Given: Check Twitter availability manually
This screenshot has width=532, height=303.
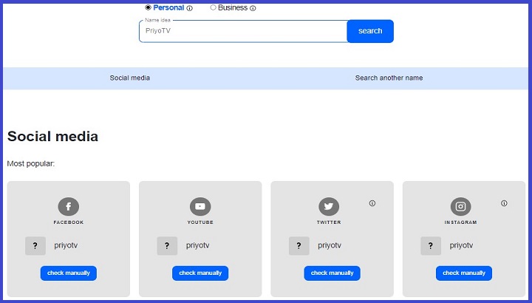Looking at the screenshot, I should tap(332, 273).
